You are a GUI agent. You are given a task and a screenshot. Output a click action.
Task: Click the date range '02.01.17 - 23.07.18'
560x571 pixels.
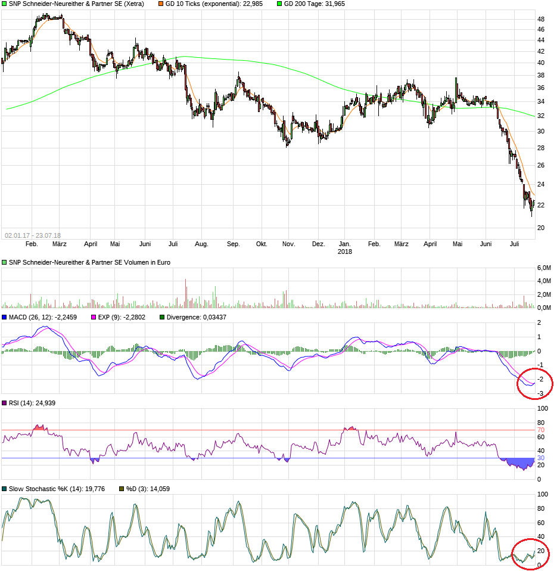(33, 235)
